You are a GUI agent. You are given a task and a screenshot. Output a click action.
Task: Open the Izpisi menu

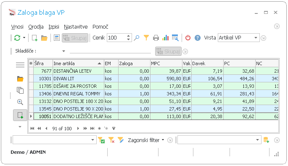coord(54,27)
